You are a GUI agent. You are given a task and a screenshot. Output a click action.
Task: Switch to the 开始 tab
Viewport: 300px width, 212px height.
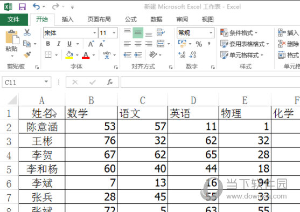(42, 19)
